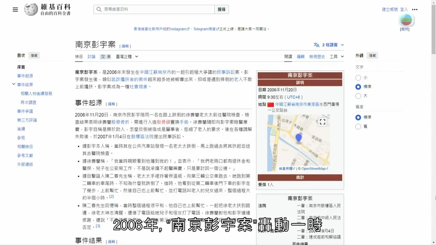Collapse the 事件結果 contents section
The image size is (436, 245).
point(14,84)
